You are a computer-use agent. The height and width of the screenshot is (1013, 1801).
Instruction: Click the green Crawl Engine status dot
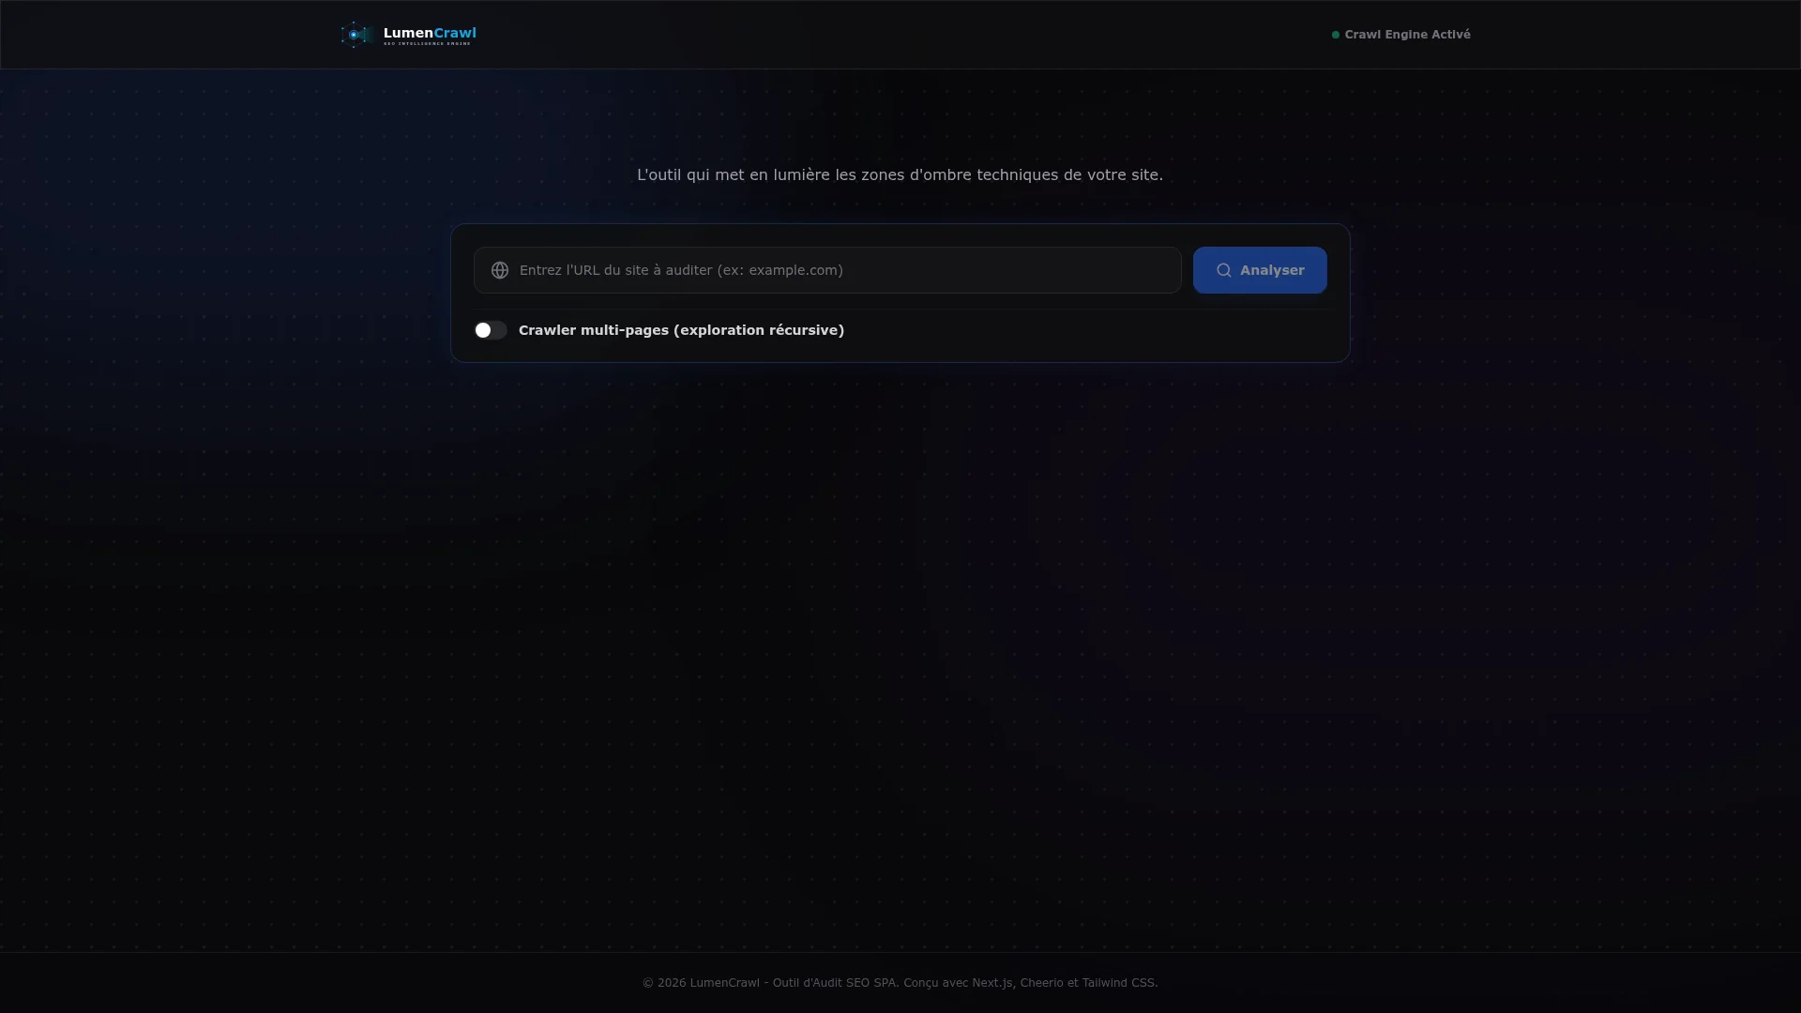(1336, 35)
